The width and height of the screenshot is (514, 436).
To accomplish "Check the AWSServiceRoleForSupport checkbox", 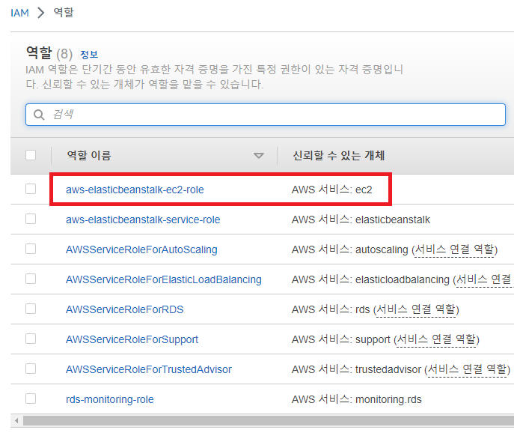I will pos(31,339).
